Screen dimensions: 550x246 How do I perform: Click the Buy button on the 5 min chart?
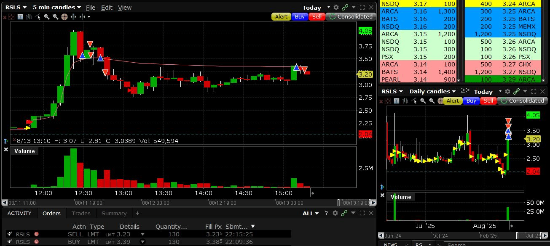coord(300,17)
